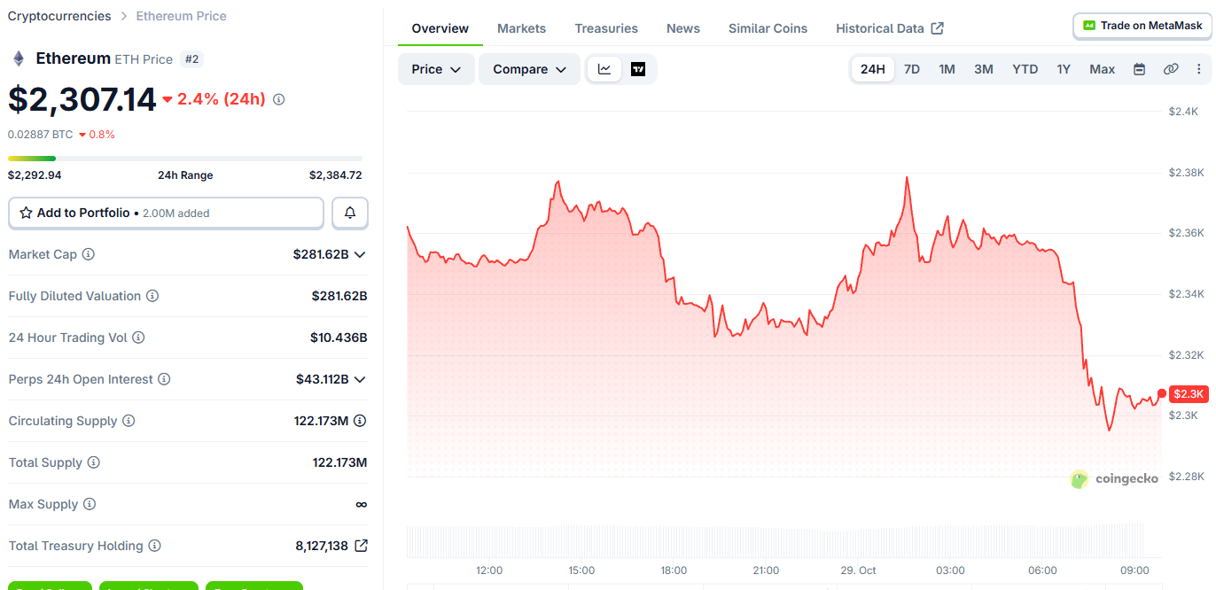Click info icon next to 24 Hour Trading Vol
The height and width of the screenshot is (590, 1216).
[138, 338]
